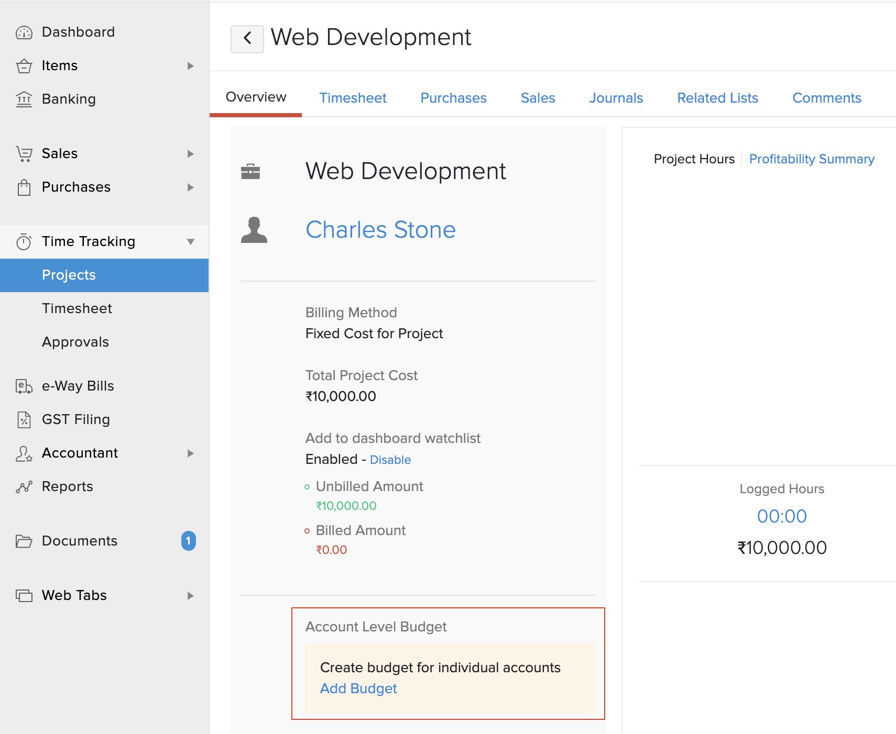The width and height of the screenshot is (896, 734).
Task: Click the e-Way Bills truck icon
Action: [24, 386]
